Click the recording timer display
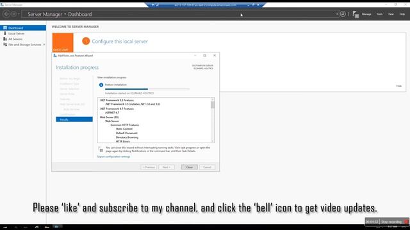 click(372, 222)
